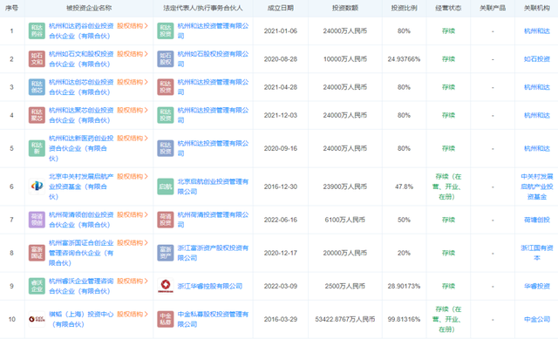
Task: Click the 投资数额 column header
Action: click(x=345, y=8)
